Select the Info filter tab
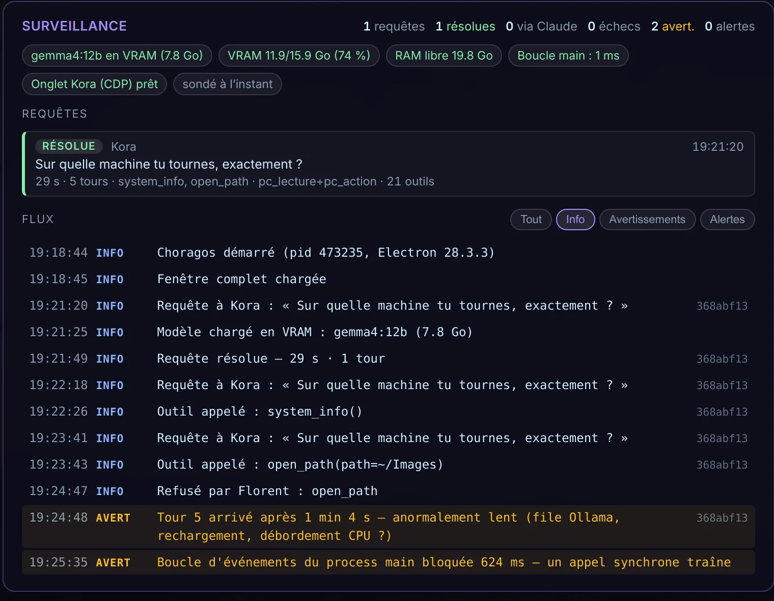This screenshot has height=601, width=774. pos(575,220)
